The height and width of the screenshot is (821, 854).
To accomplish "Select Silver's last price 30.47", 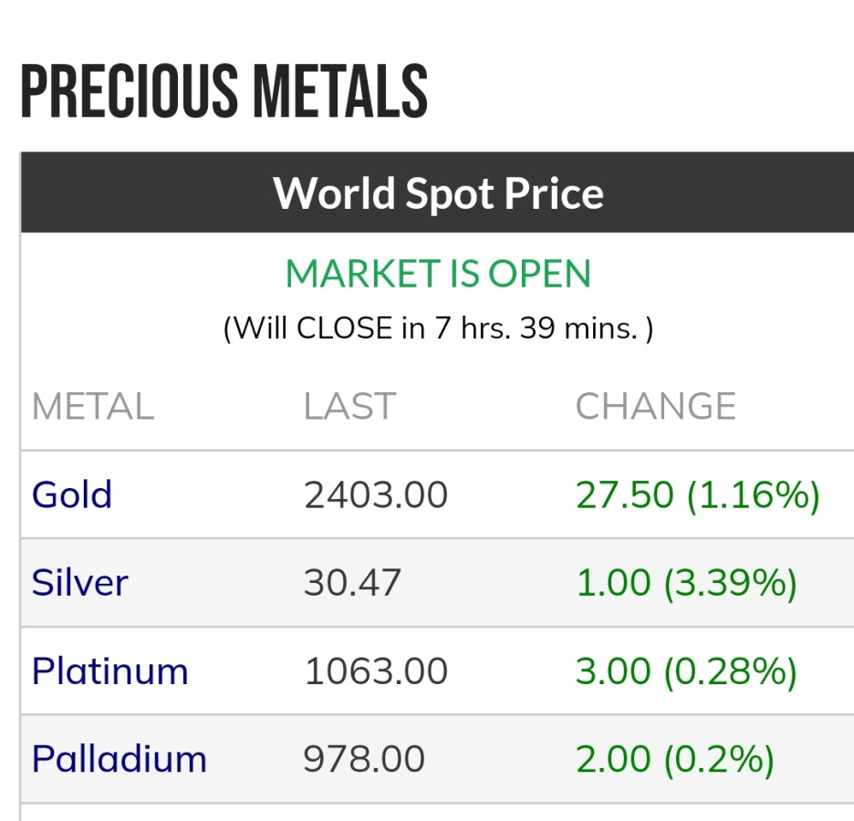I will click(352, 583).
